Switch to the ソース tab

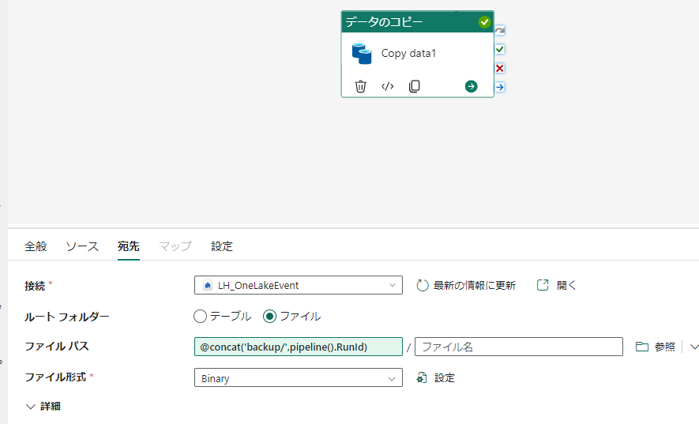click(82, 246)
